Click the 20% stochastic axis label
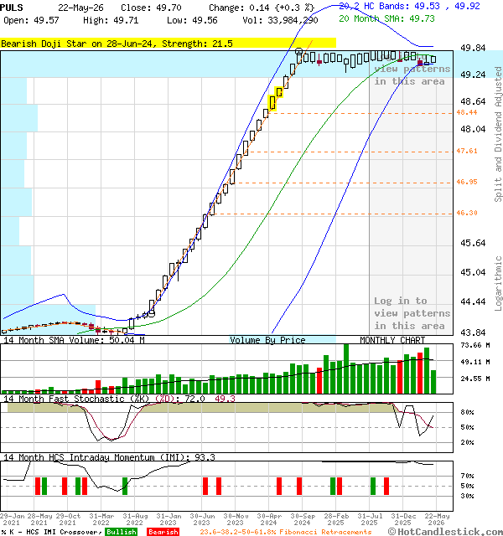 [x=467, y=442]
